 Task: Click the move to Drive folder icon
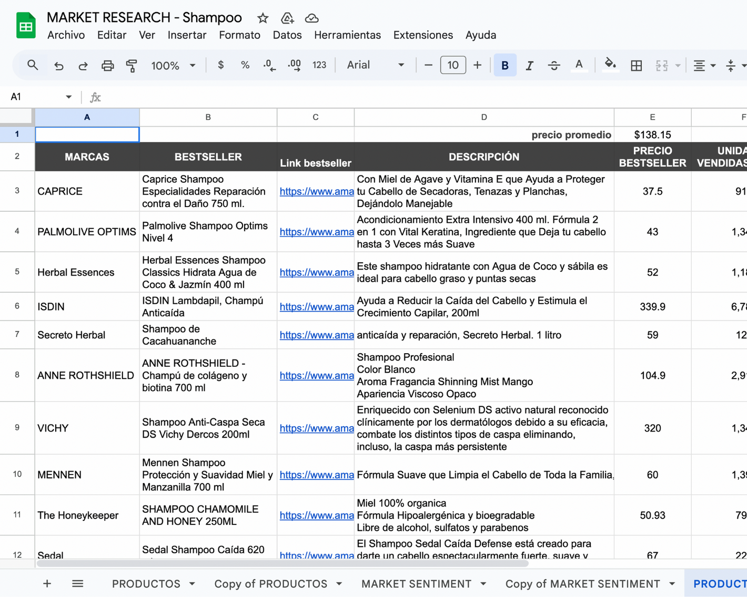coord(287,18)
